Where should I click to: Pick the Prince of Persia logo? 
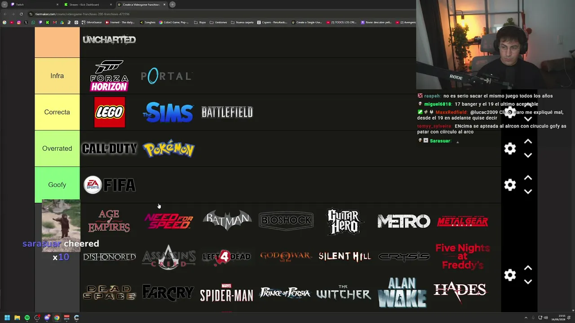(285, 293)
